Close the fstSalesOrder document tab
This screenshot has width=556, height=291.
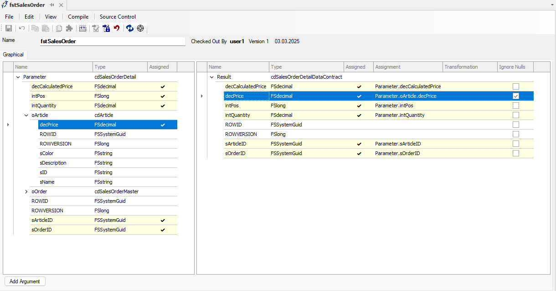click(x=61, y=5)
